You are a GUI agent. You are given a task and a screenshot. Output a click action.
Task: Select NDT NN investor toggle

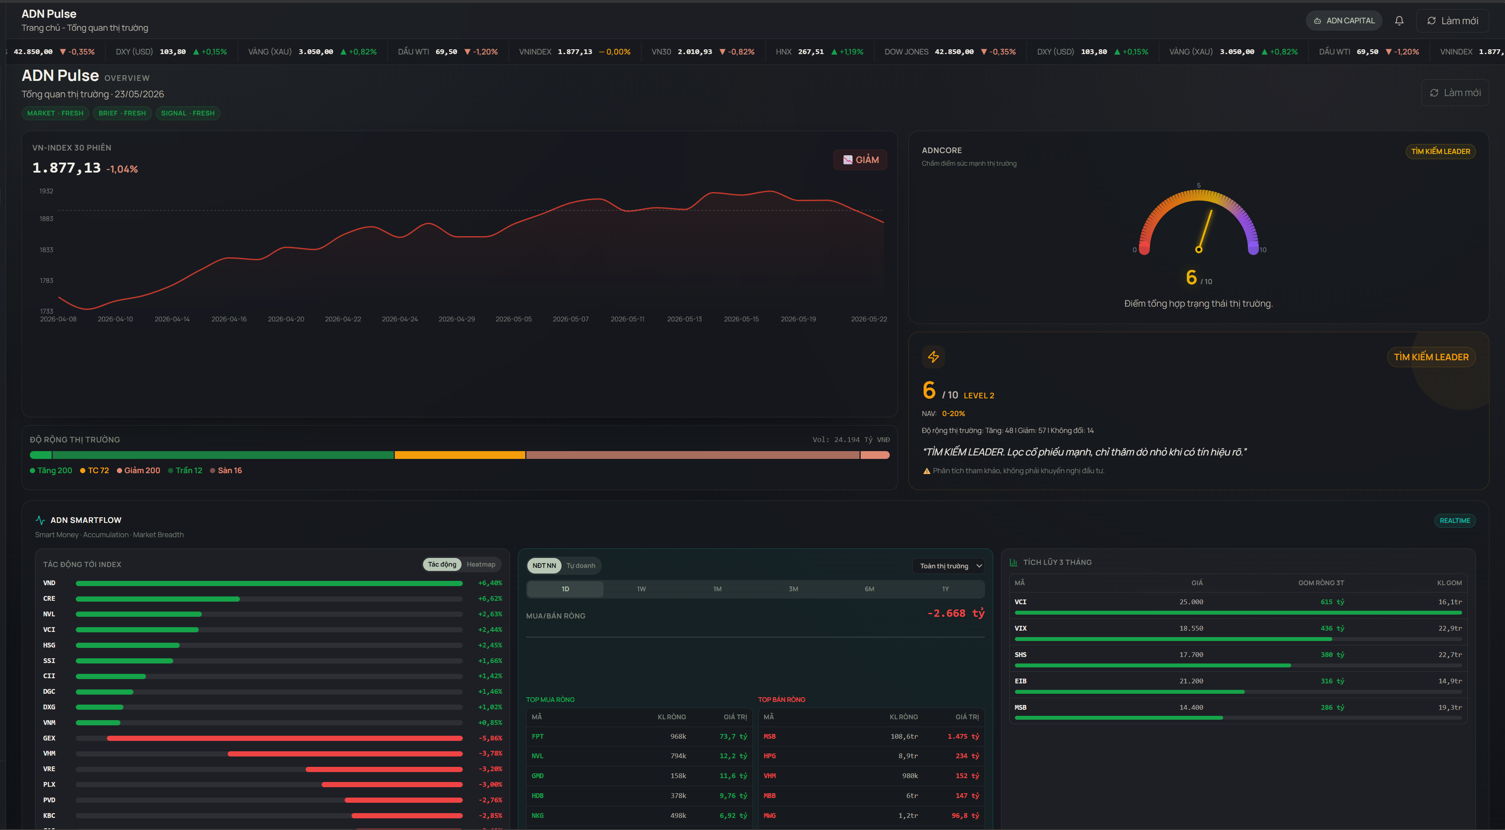point(544,565)
